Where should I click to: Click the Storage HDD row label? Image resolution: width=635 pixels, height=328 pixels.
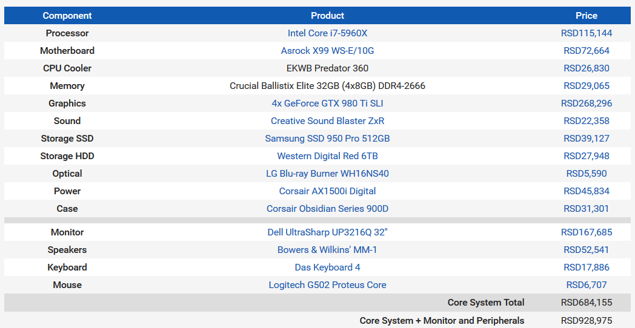(67, 156)
